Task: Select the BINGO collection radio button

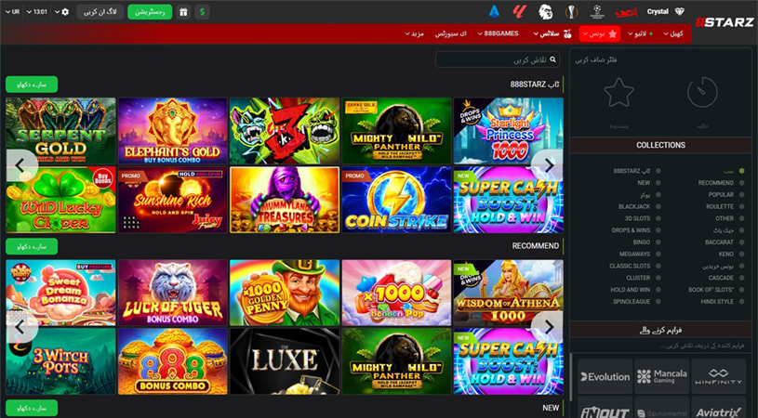Action: point(658,242)
